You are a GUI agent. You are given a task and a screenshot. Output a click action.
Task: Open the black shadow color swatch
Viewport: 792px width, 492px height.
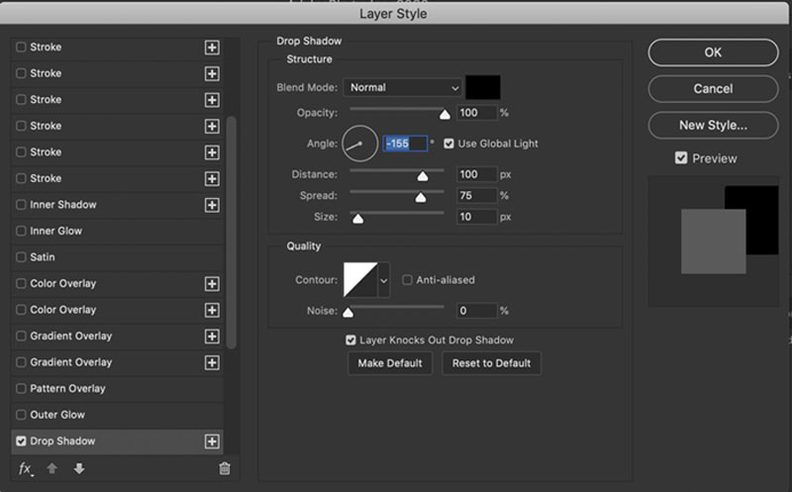tap(483, 88)
